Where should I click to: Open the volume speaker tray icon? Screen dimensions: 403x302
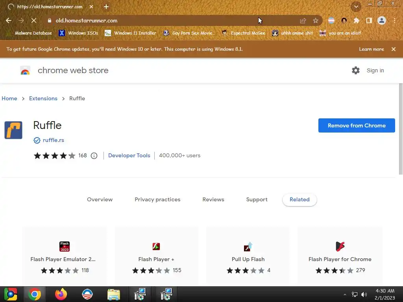point(364,295)
